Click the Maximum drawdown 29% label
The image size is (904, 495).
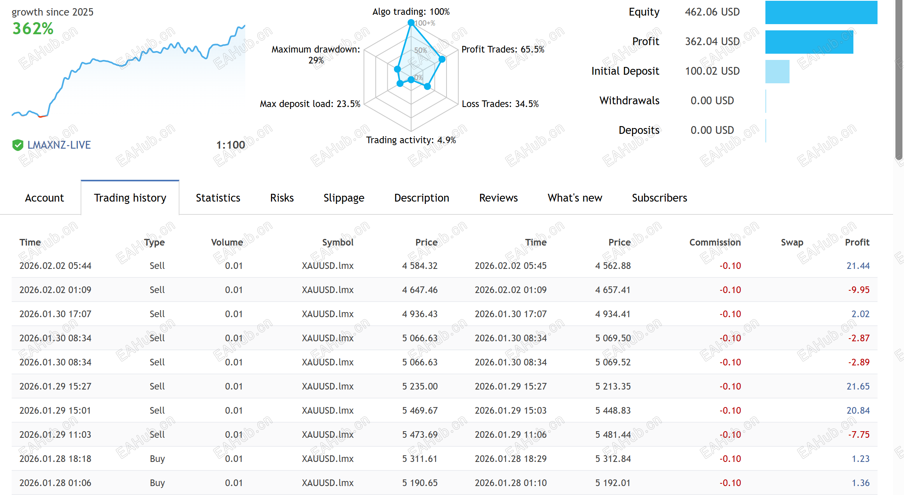pos(316,55)
